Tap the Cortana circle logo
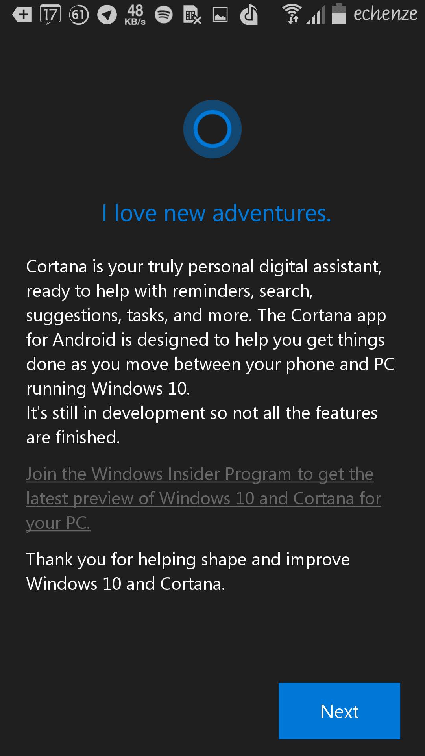Viewport: 425px width, 756px height. (213, 129)
